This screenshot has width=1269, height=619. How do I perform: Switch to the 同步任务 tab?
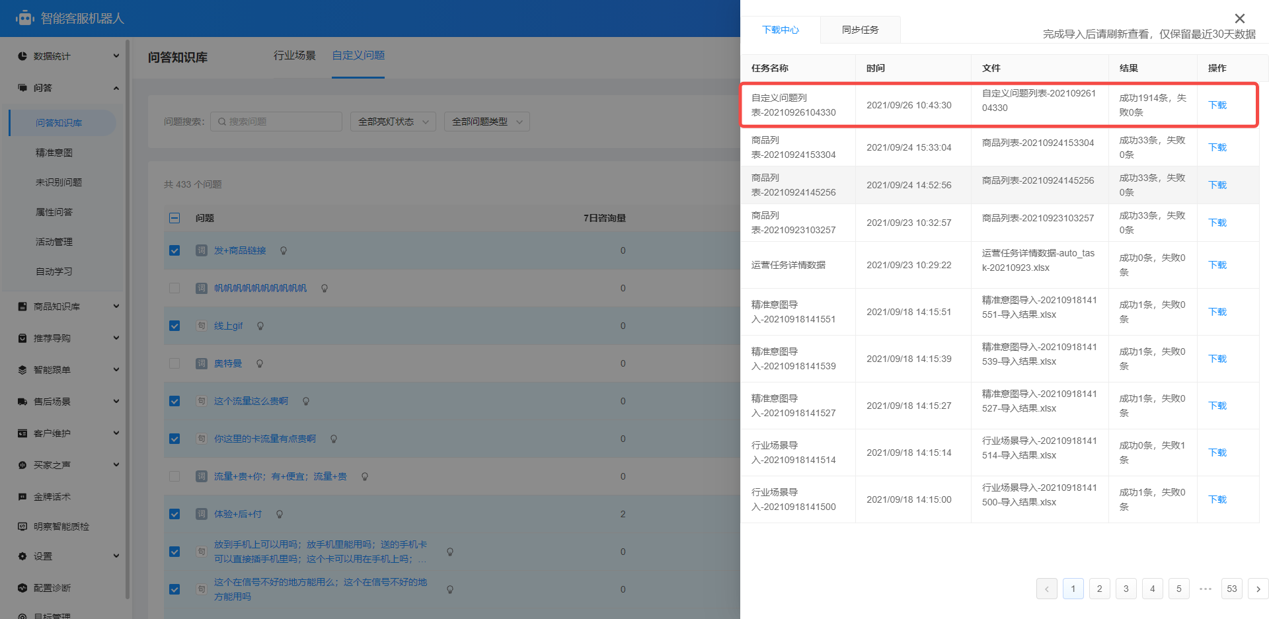click(861, 30)
